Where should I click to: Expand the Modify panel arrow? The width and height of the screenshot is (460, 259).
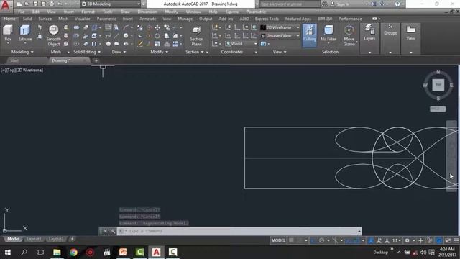point(167,52)
